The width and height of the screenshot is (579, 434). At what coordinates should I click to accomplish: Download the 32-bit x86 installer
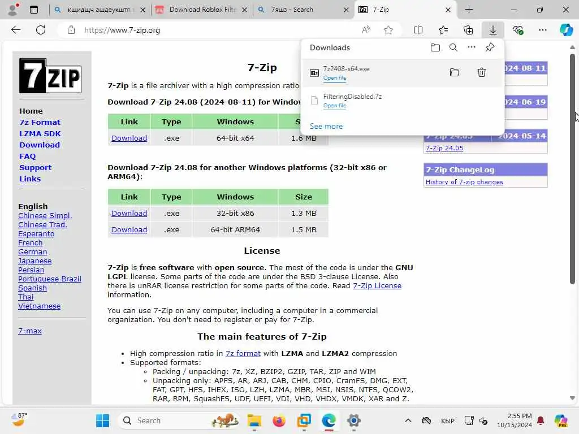tap(129, 213)
